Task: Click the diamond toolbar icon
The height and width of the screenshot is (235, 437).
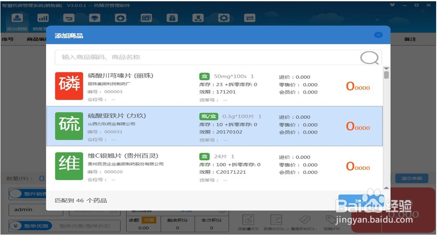Action: [x=94, y=18]
